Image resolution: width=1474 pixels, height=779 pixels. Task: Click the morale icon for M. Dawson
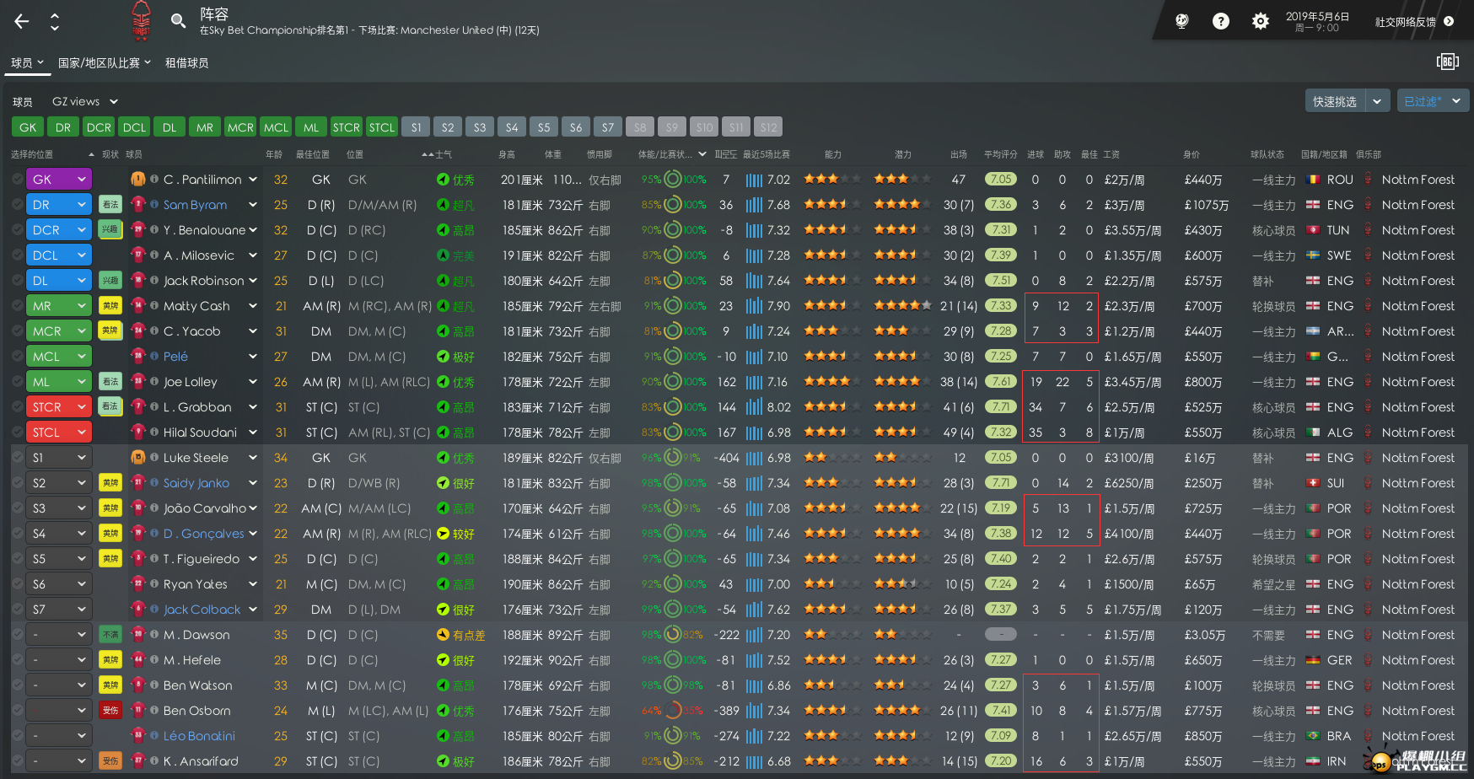click(443, 635)
